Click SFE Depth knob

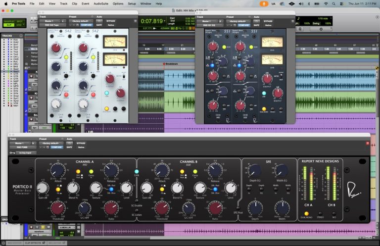(x=255, y=208)
